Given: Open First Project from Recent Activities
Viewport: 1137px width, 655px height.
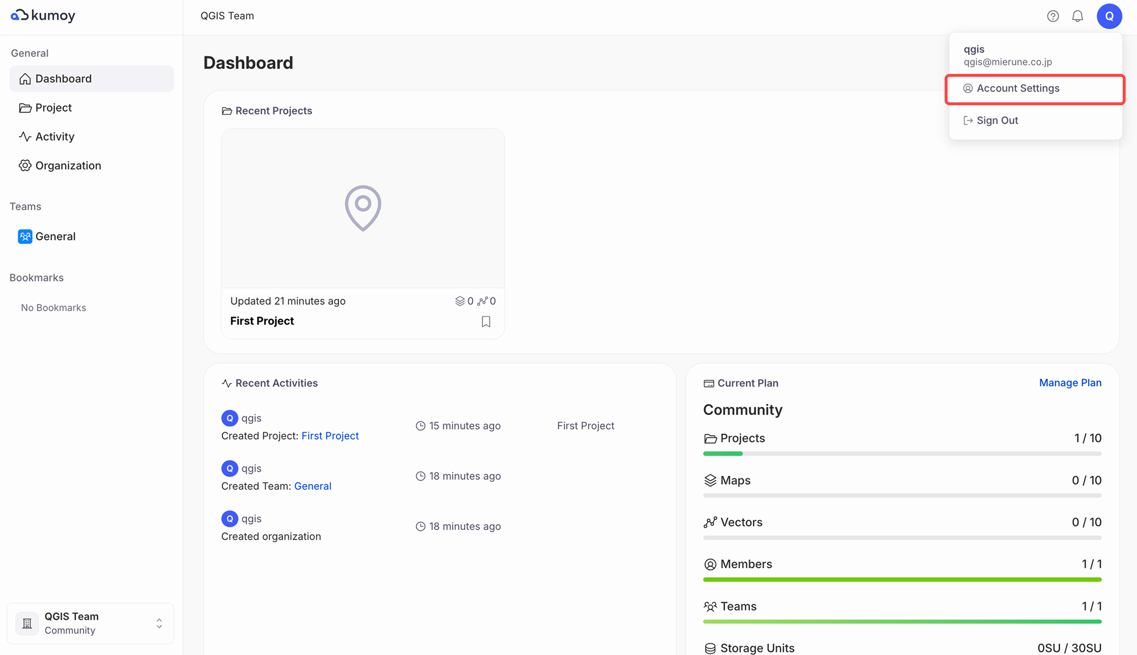Looking at the screenshot, I should point(330,436).
